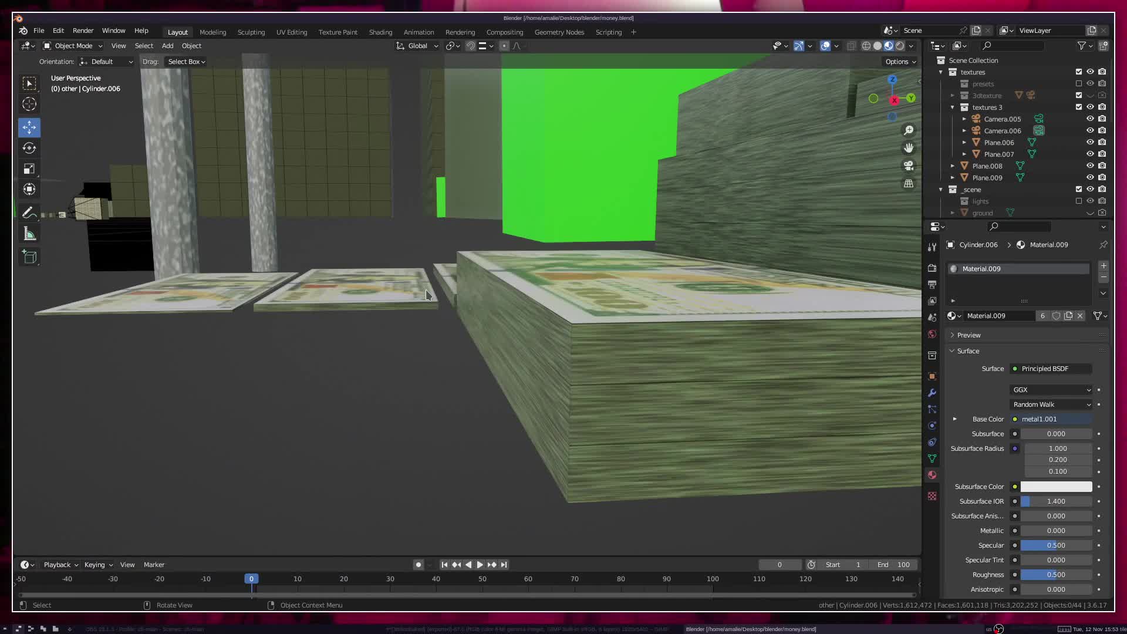1127x634 pixels.
Task: Open the Modifiers wrench properties tab
Action: tap(932, 393)
